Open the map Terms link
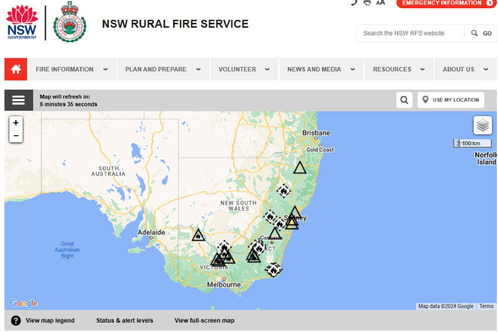The height and width of the screenshot is (332, 498). coord(486,306)
